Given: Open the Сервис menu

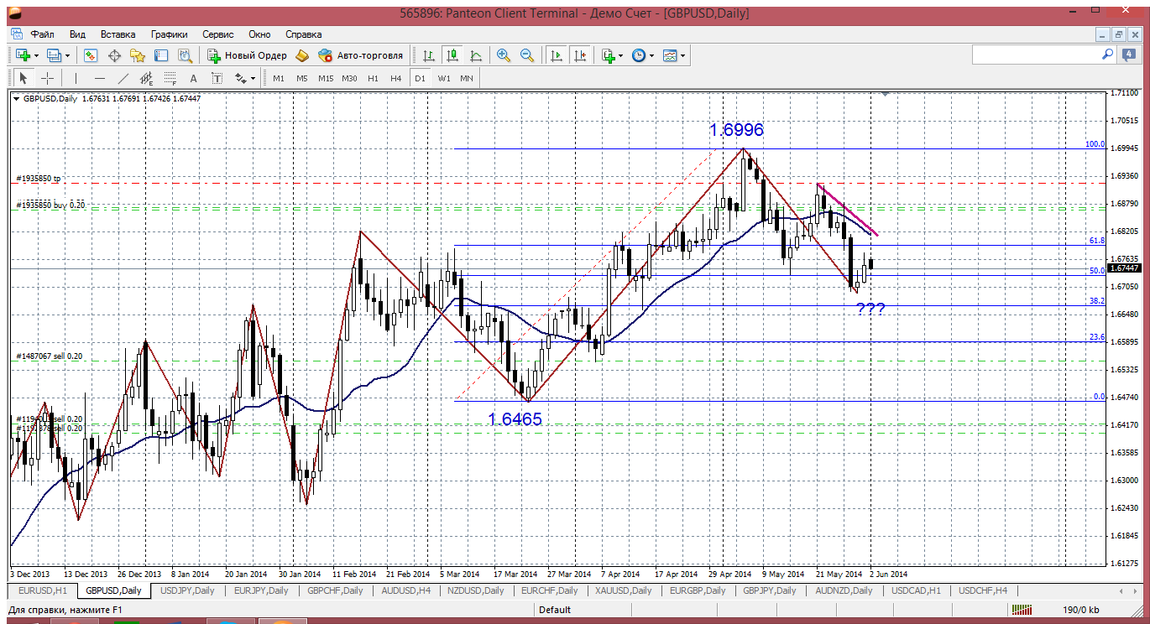Looking at the screenshot, I should pyautogui.click(x=217, y=34).
